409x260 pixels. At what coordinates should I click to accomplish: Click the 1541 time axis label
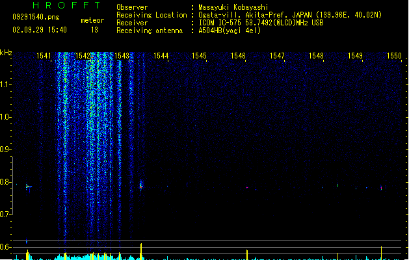pos(44,56)
